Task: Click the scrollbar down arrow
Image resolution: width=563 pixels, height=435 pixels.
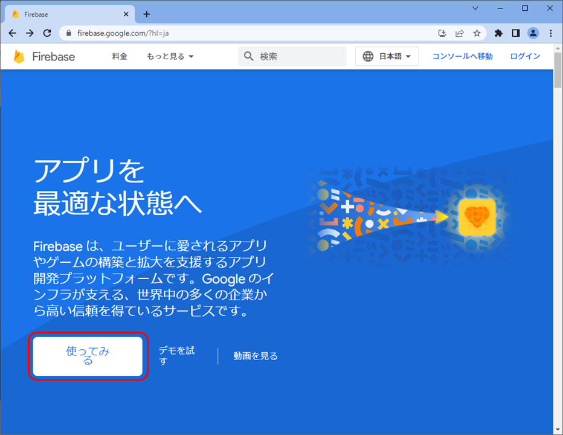Action: tap(558, 430)
